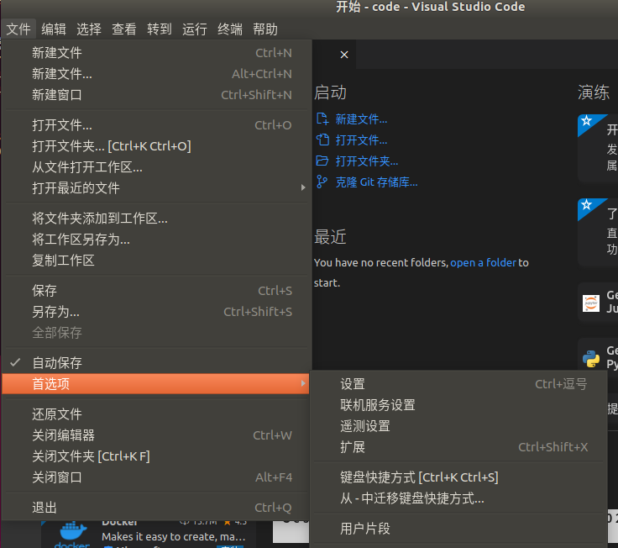Click the Jupyter logo icon
The height and width of the screenshot is (548, 618).
click(591, 303)
